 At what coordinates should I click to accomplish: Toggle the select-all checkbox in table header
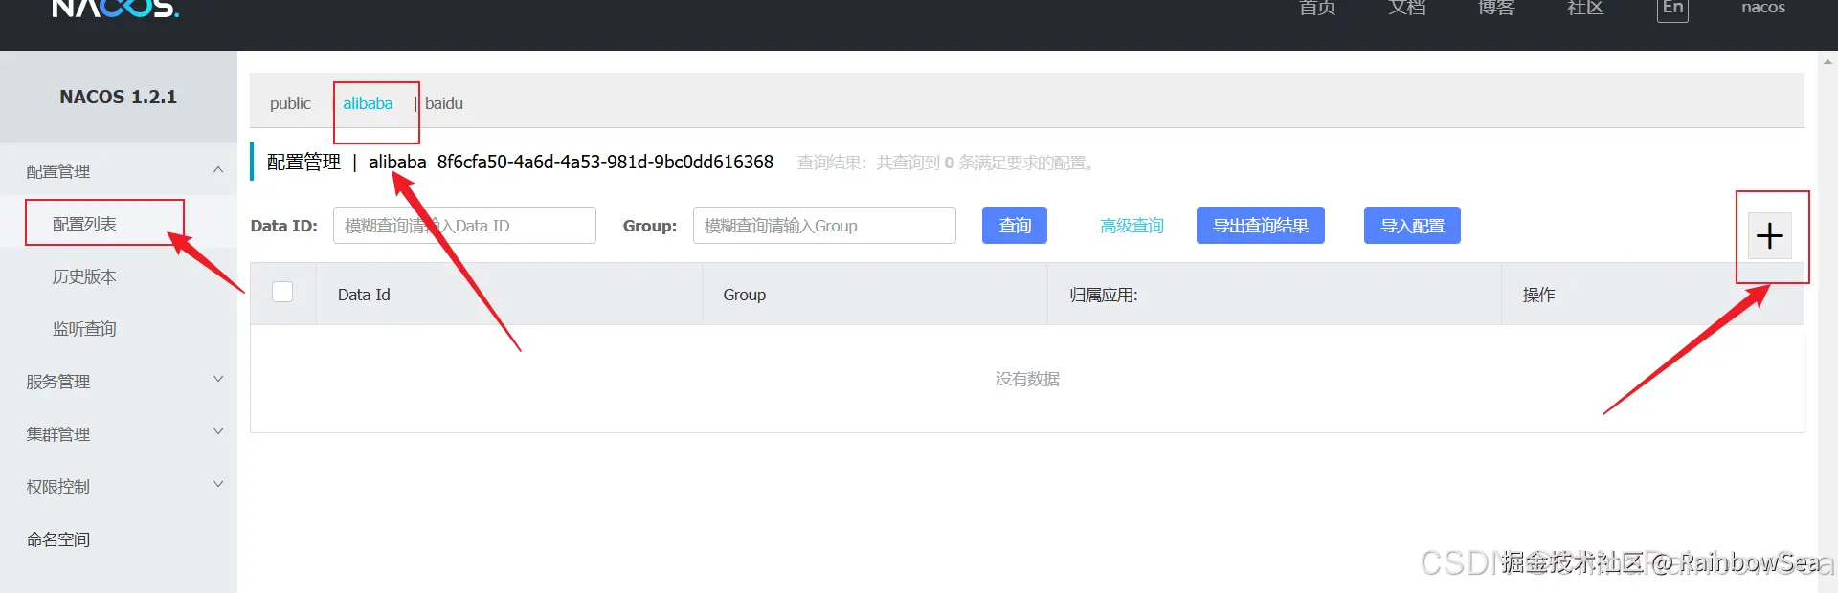tap(282, 292)
